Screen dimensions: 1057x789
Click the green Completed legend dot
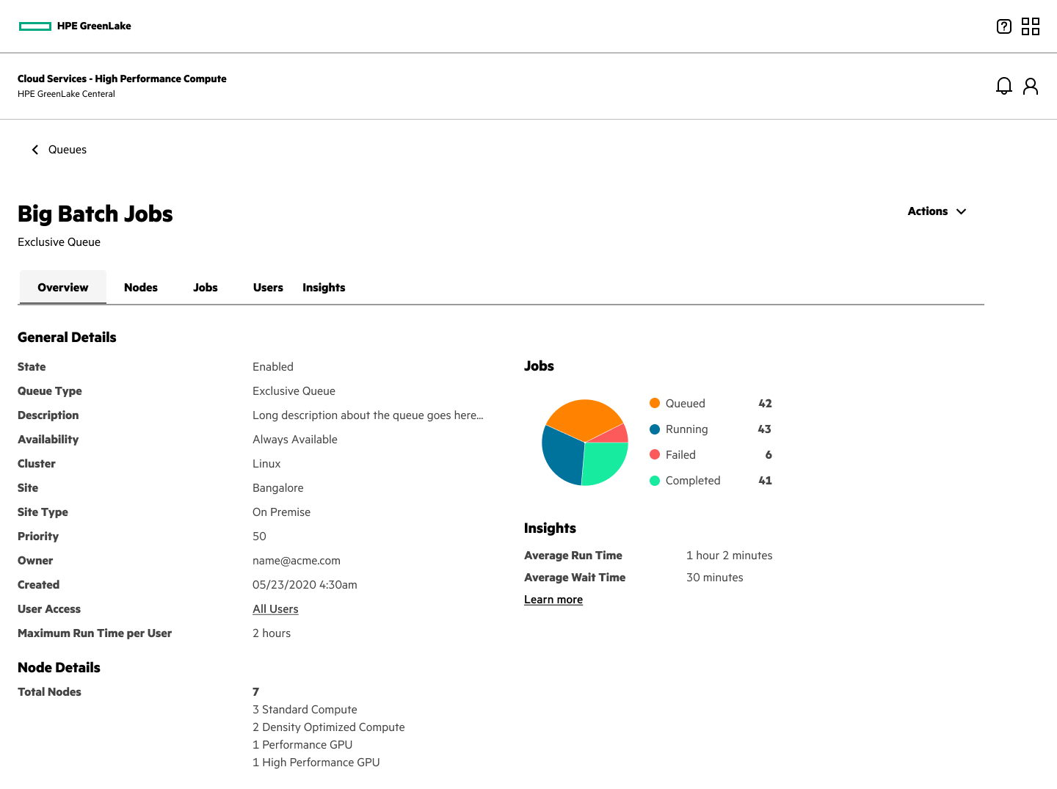click(x=655, y=481)
